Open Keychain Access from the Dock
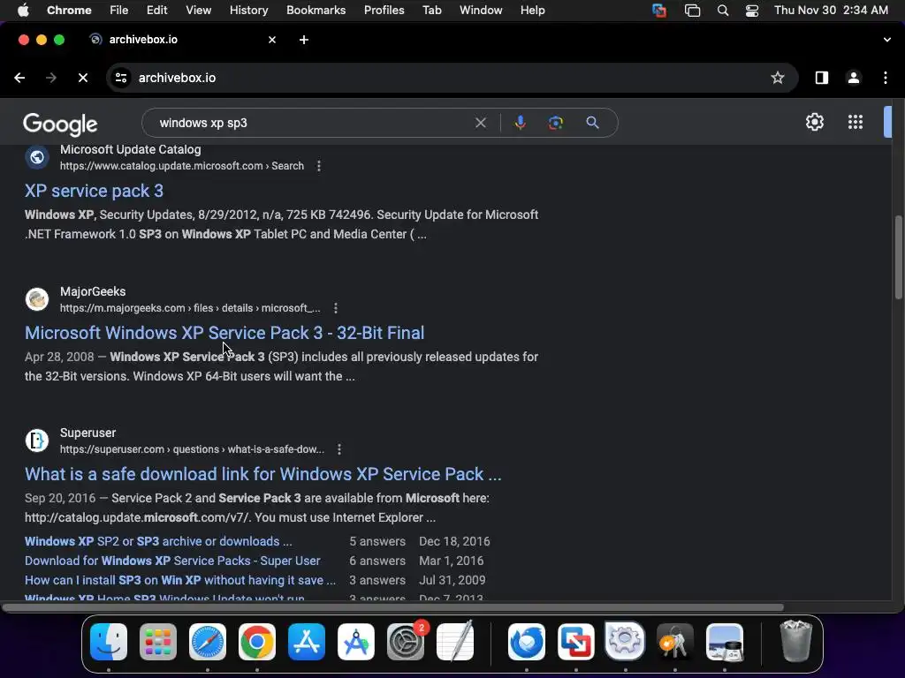 (674, 642)
